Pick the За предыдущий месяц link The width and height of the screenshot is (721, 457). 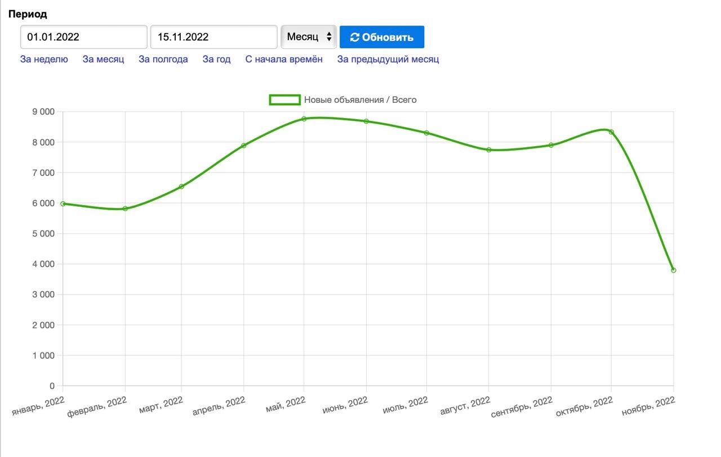(388, 59)
